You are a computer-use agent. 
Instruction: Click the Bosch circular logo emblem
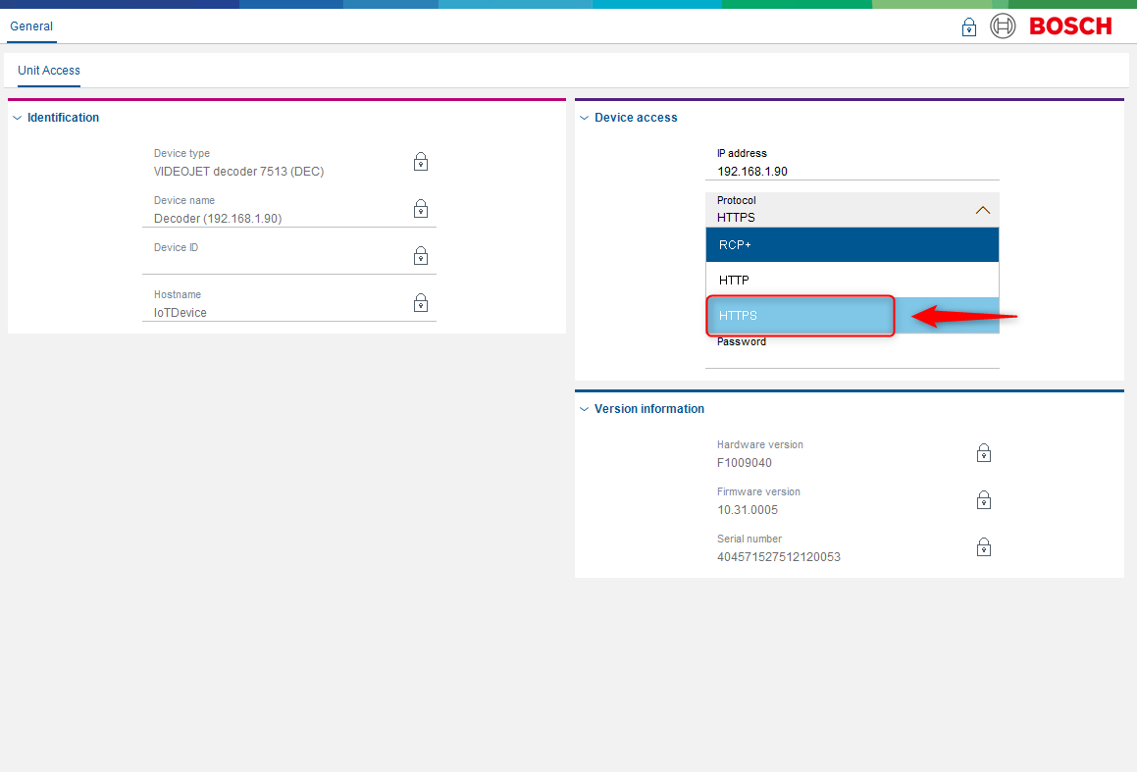click(x=1003, y=26)
